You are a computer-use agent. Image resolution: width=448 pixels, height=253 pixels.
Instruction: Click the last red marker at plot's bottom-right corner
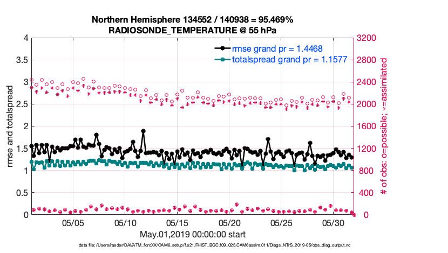pyautogui.click(x=354, y=214)
